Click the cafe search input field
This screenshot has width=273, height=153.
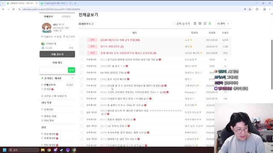54,70
